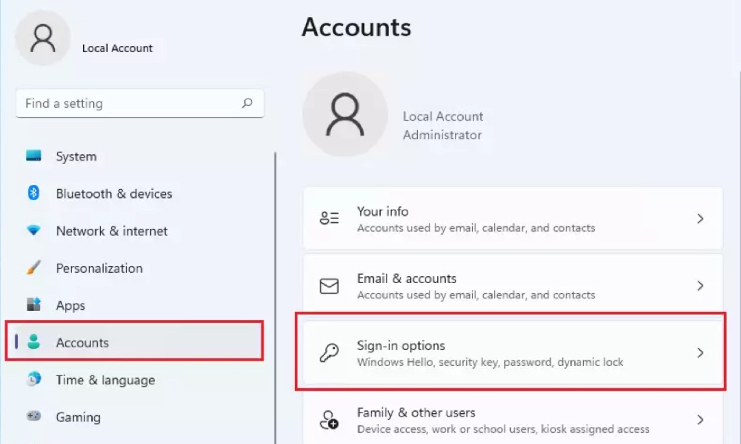741x444 pixels.
Task: Click the large Local Account profile picture
Action: tap(344, 114)
